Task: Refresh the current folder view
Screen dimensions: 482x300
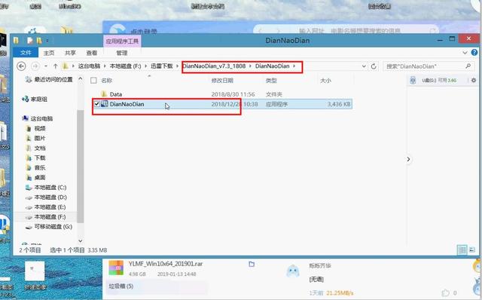Action: (x=374, y=66)
